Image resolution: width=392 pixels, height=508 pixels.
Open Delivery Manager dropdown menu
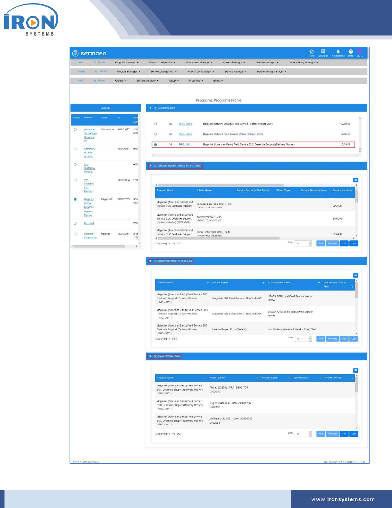coord(267,63)
